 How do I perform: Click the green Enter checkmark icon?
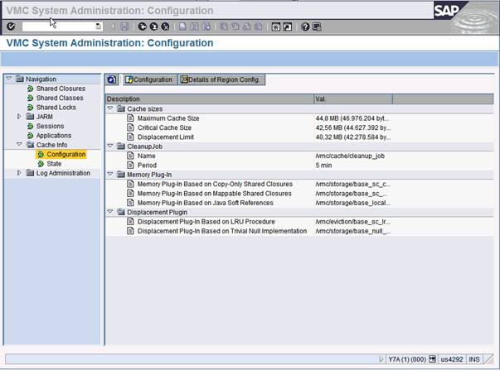pyautogui.click(x=11, y=26)
